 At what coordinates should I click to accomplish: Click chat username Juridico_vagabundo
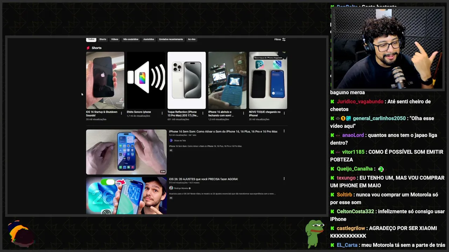[360, 101]
